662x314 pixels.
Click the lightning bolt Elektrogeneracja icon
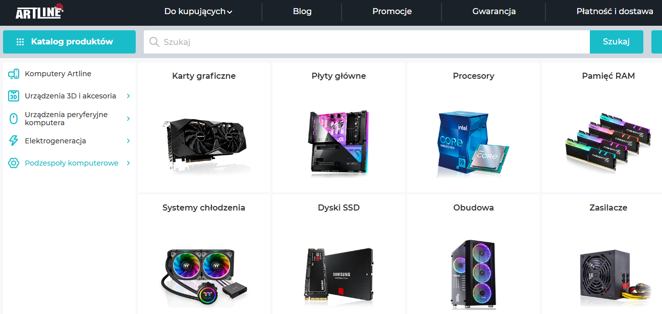14,141
